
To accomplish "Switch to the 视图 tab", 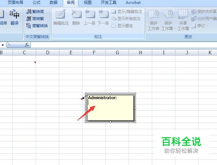I will pyautogui.click(x=88, y=3).
